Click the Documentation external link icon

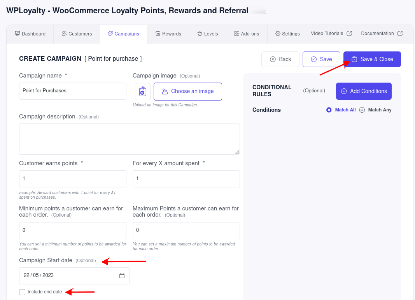(x=400, y=34)
